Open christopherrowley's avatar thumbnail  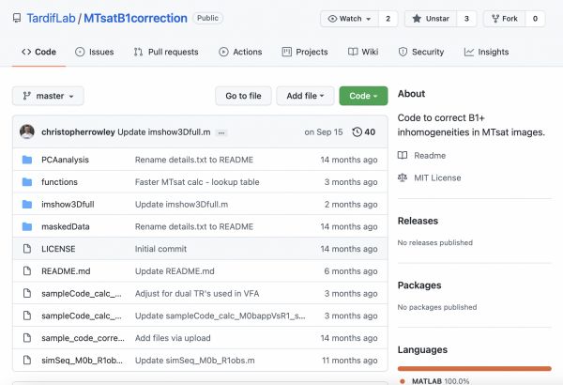(27, 132)
